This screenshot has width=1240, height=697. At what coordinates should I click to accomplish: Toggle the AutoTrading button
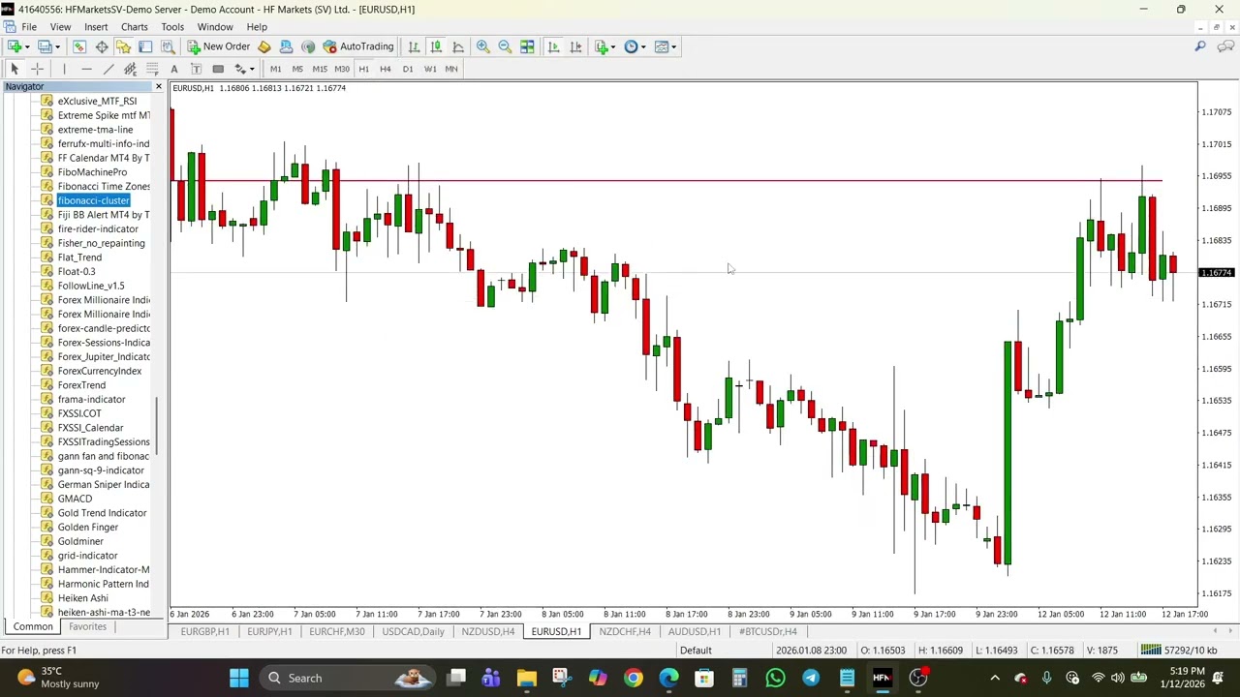coord(357,46)
